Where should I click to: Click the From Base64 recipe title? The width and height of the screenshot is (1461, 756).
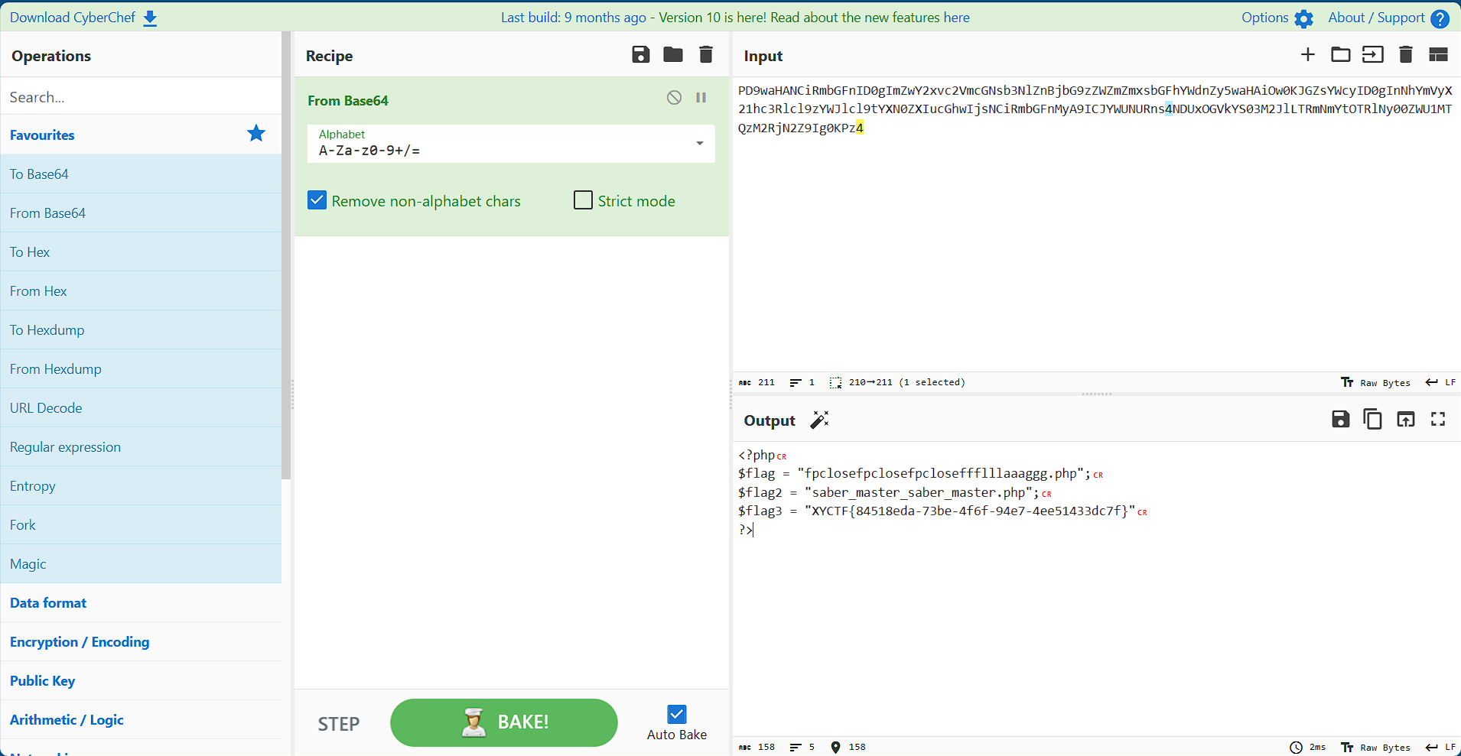click(348, 100)
